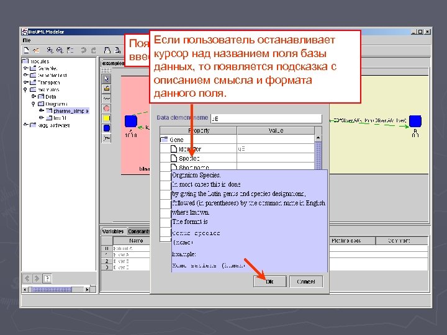This screenshot has width=447, height=335.
Task: Select blue node B in yellow compartment
Action: pyautogui.click(x=415, y=121)
